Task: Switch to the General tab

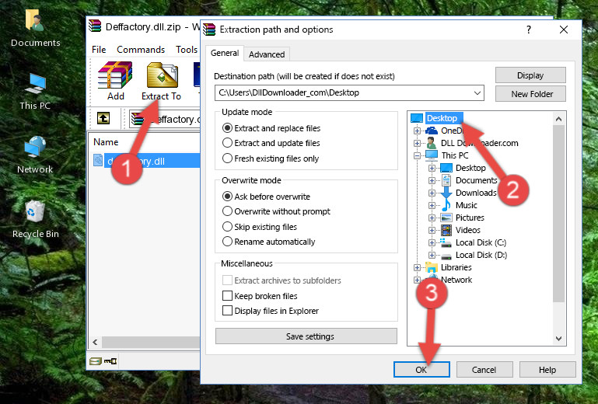Action: pos(225,53)
